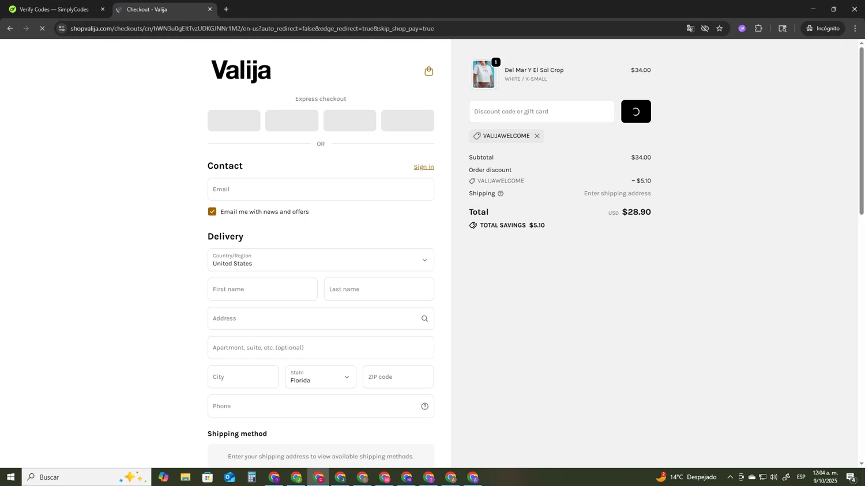Open the browser translate page icon

pos(690,28)
